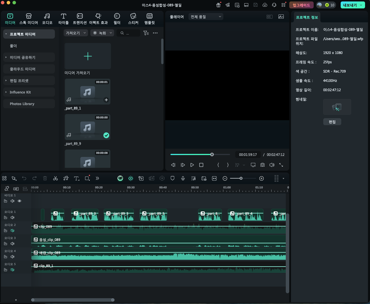The width and height of the screenshot is (370, 304).
Task: Click the marker shield icon
Action: 173,178
